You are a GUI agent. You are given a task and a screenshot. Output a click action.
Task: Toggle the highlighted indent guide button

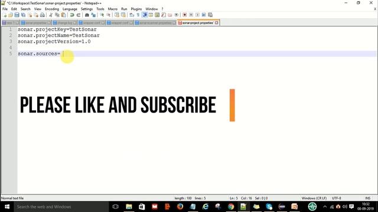145,15
